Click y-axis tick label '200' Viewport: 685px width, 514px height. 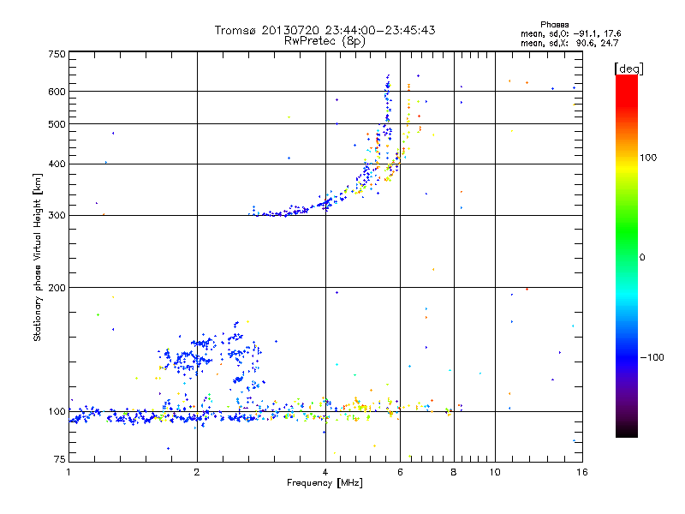tap(57, 288)
